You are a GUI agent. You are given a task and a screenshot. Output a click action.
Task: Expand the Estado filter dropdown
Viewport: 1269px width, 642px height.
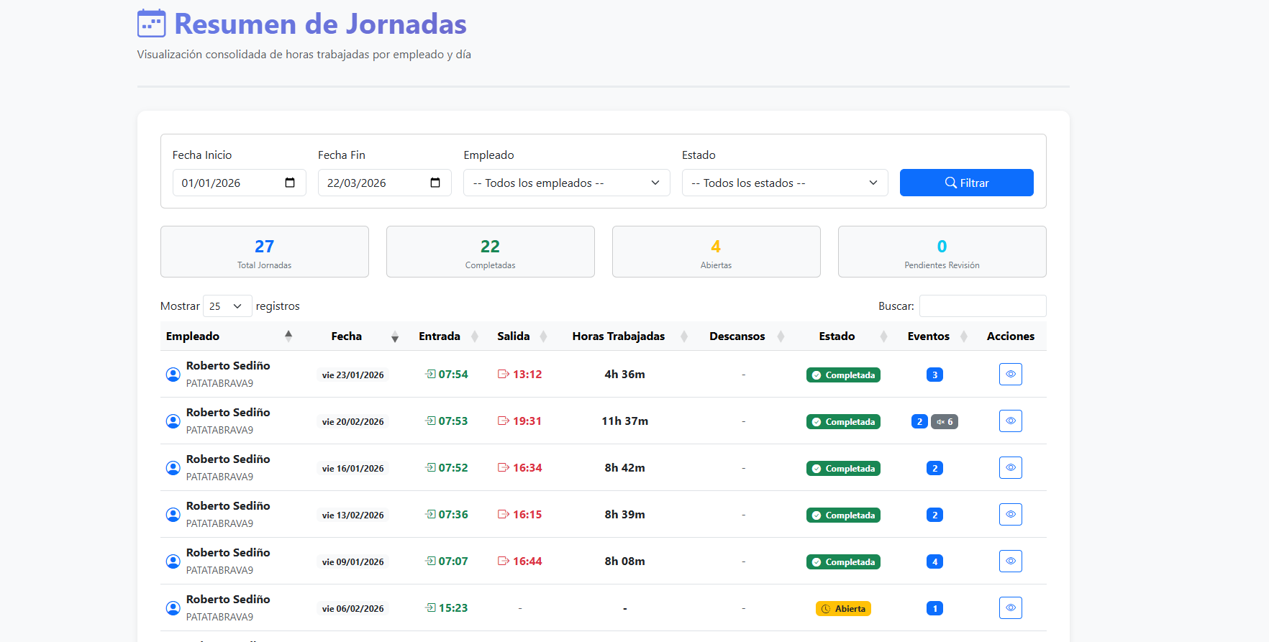(x=784, y=183)
